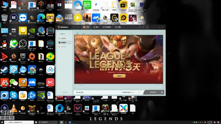Click the WeGame logo
Screen dimensions: 221x124
pyautogui.click(x=63, y=27)
